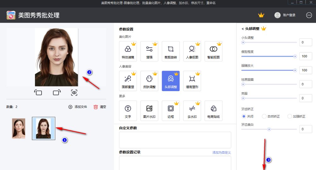
Task: Select the highlighted second portrait thumbnail
Action: [x=43, y=129]
